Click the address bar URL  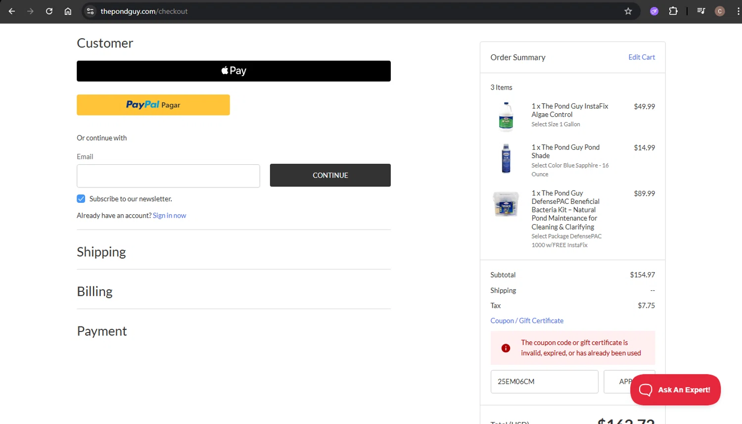(x=144, y=11)
